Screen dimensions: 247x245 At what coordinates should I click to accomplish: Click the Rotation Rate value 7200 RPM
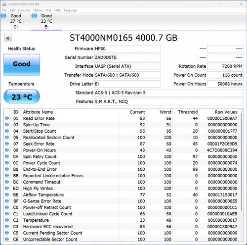pyautogui.click(x=225, y=66)
